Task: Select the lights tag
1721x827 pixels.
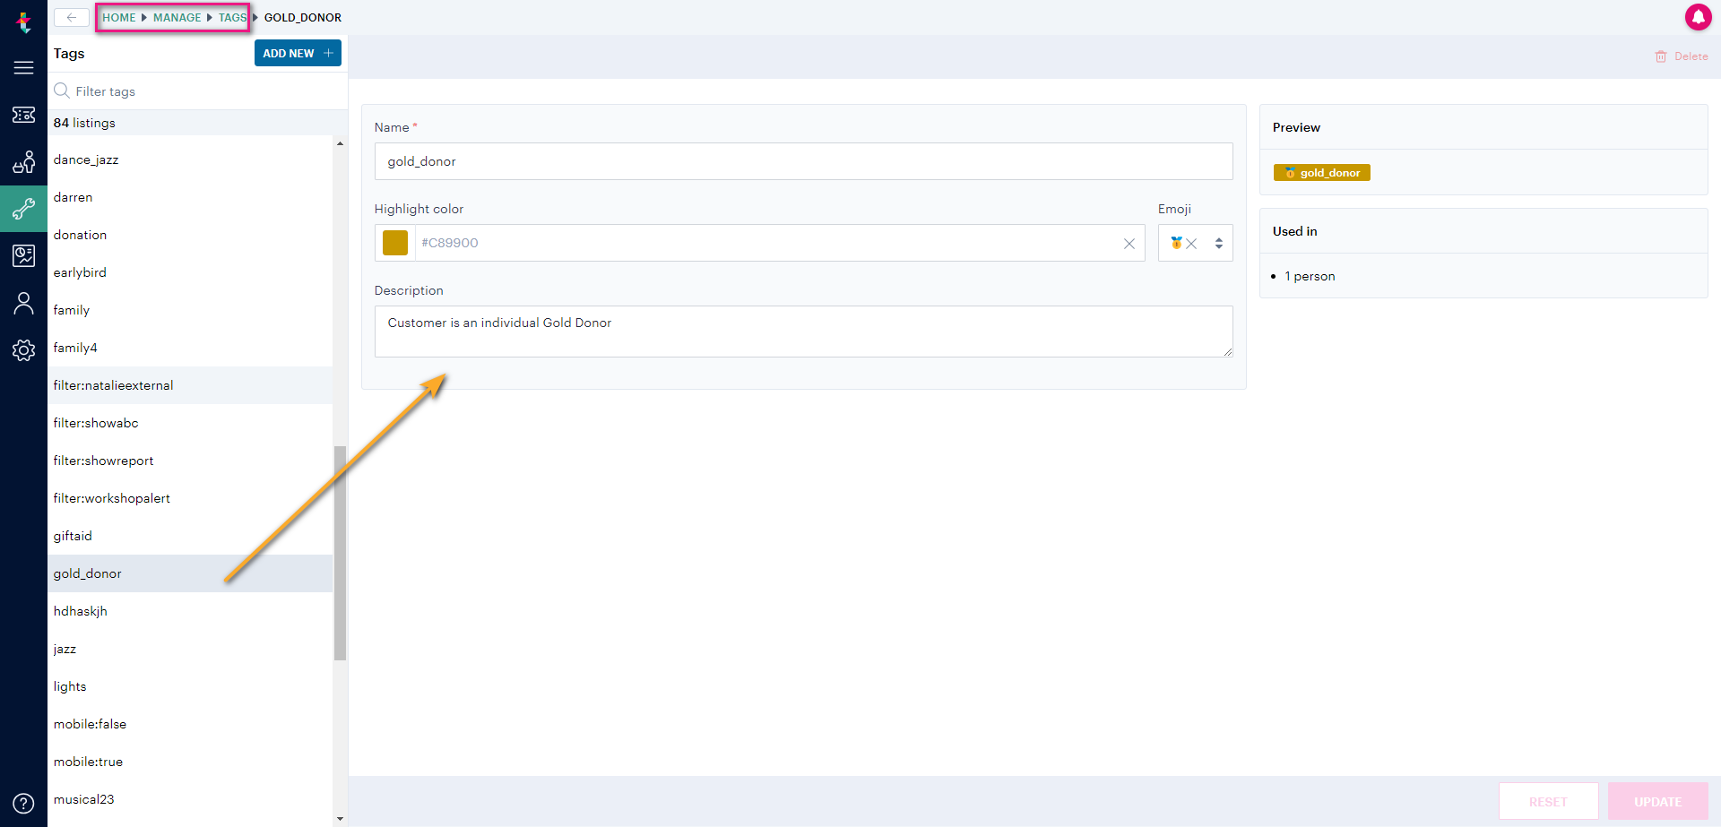Action: pyautogui.click(x=190, y=686)
